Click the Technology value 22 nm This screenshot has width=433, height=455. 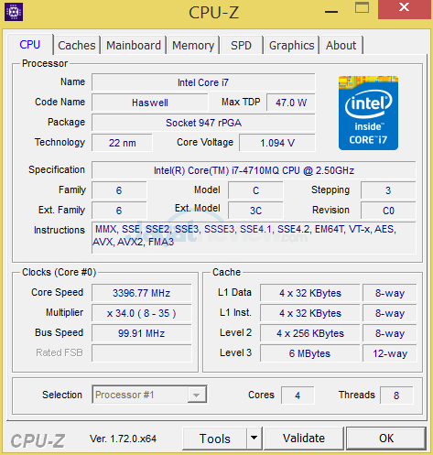point(122,143)
